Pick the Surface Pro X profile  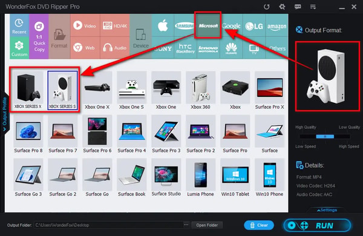point(269,91)
